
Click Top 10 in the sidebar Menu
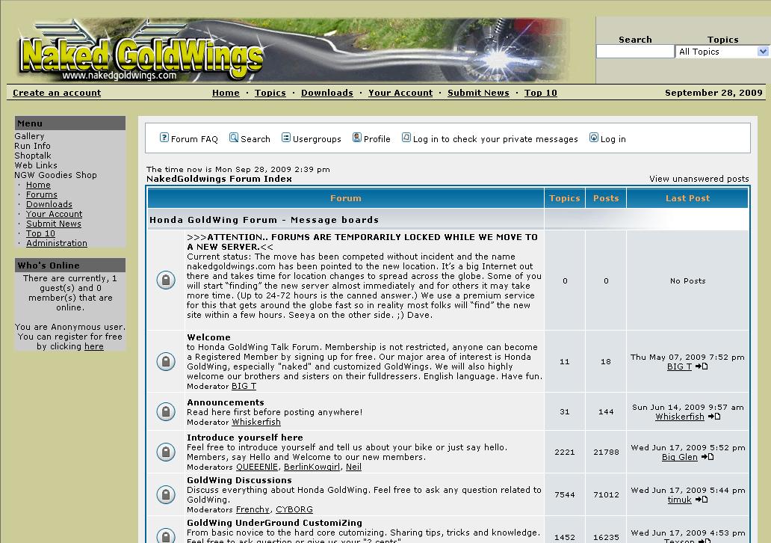pos(40,233)
